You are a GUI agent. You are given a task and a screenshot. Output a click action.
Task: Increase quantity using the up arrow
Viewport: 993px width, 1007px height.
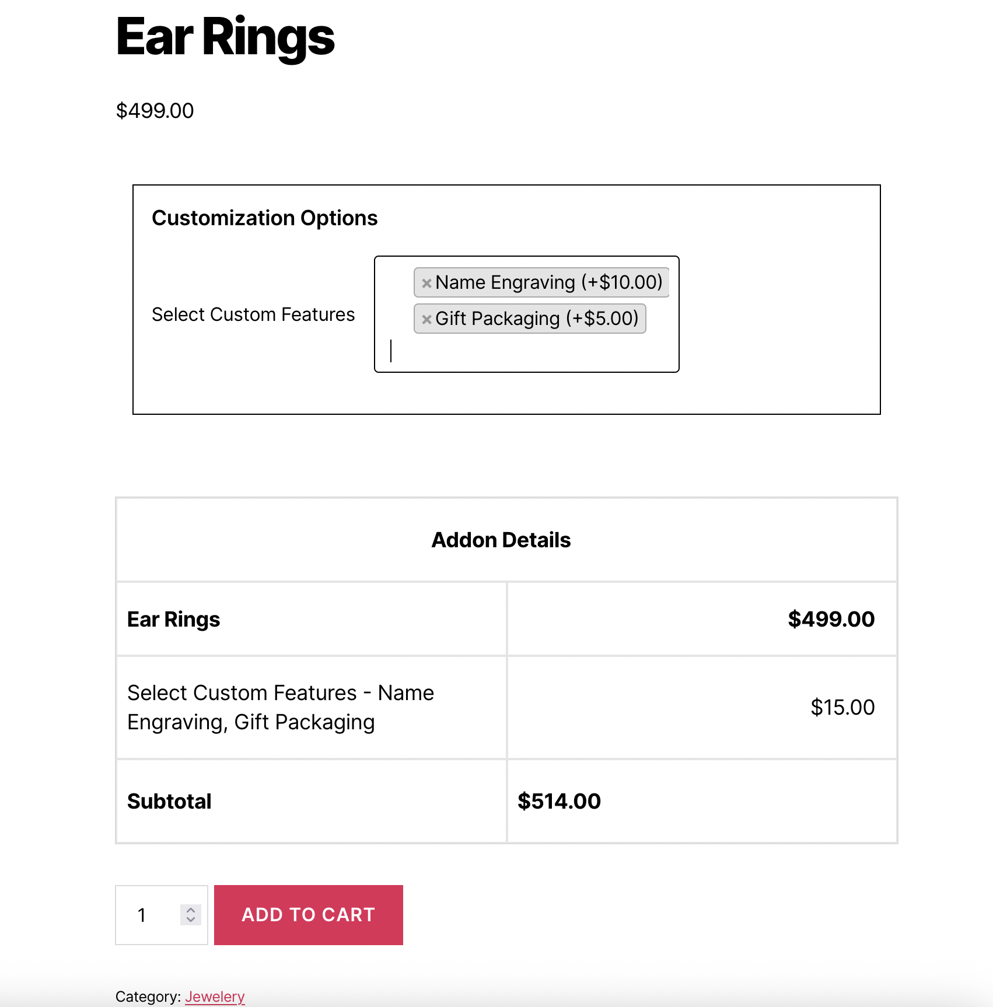pos(191,910)
